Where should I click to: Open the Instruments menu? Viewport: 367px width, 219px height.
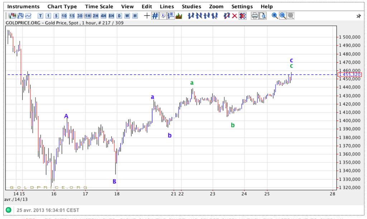coord(24,6)
